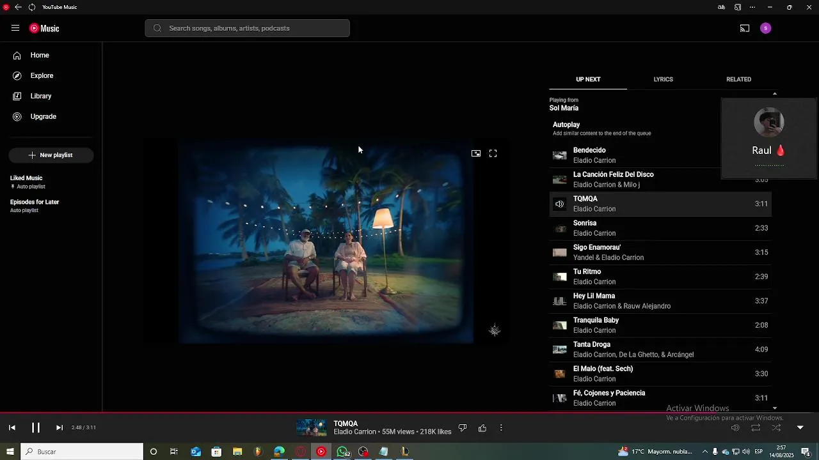Screen dimensions: 819x460
Task: Play Fé, Cojones y Paciencia from queue
Action: click(660, 398)
